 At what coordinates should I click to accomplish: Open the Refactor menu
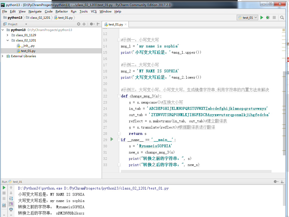[x=62, y=11]
